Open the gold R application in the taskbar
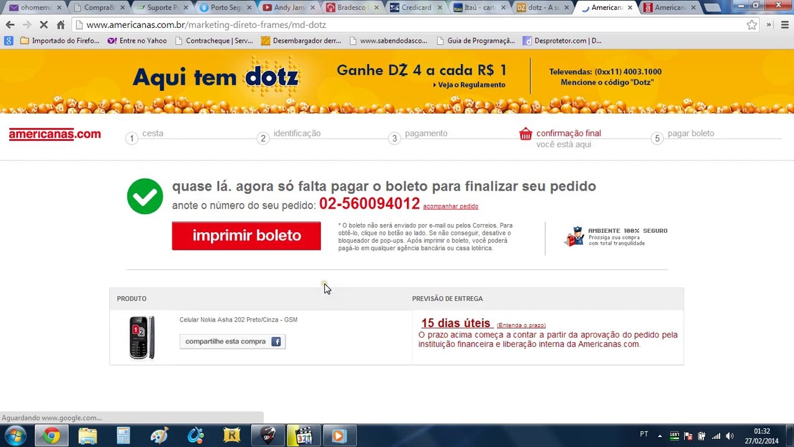794x447 pixels. point(231,436)
